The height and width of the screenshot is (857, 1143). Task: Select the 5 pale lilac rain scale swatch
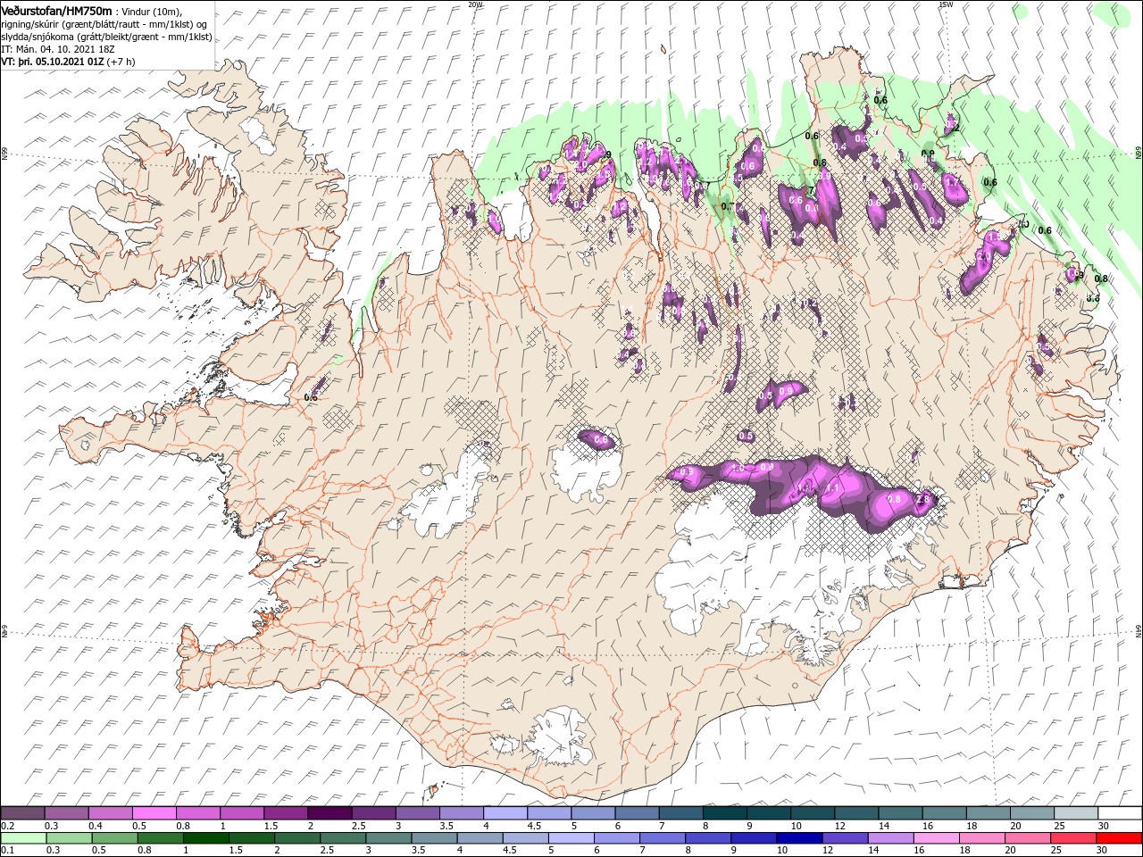point(571,838)
